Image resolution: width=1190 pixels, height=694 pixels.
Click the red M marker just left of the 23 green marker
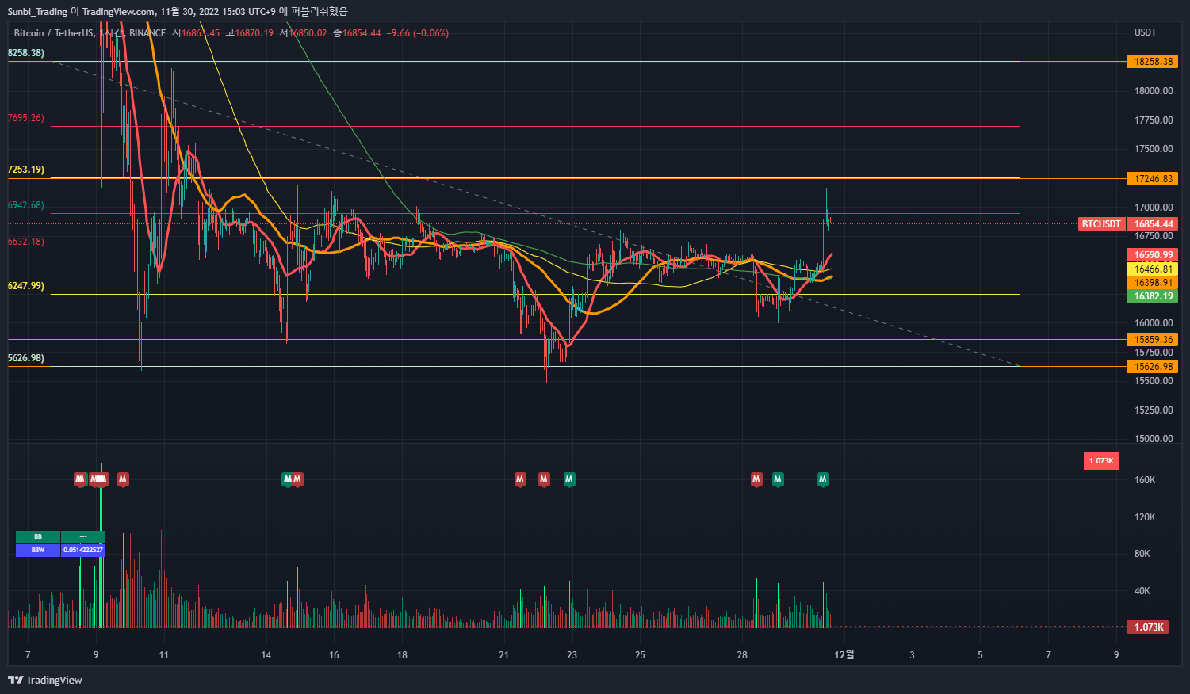coord(544,479)
